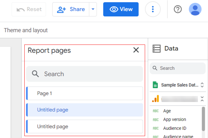208x138 pixels.
Task: Expand the Sample Sales Data source chevrons
Action: [202, 85]
